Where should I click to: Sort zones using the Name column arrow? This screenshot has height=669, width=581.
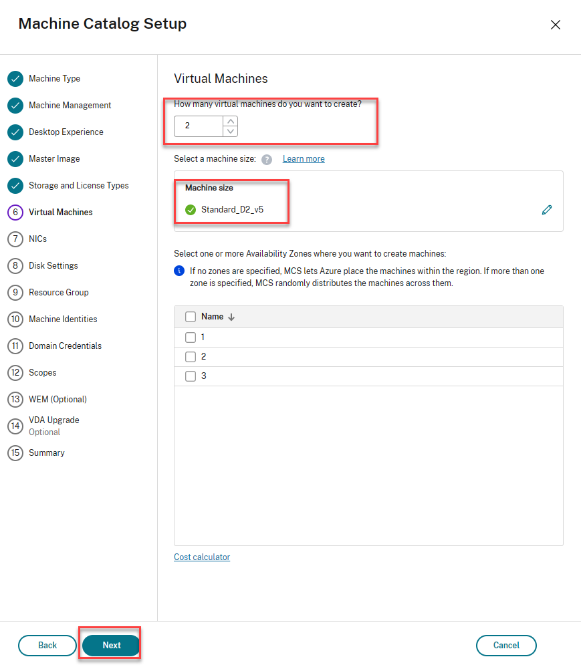tap(231, 317)
